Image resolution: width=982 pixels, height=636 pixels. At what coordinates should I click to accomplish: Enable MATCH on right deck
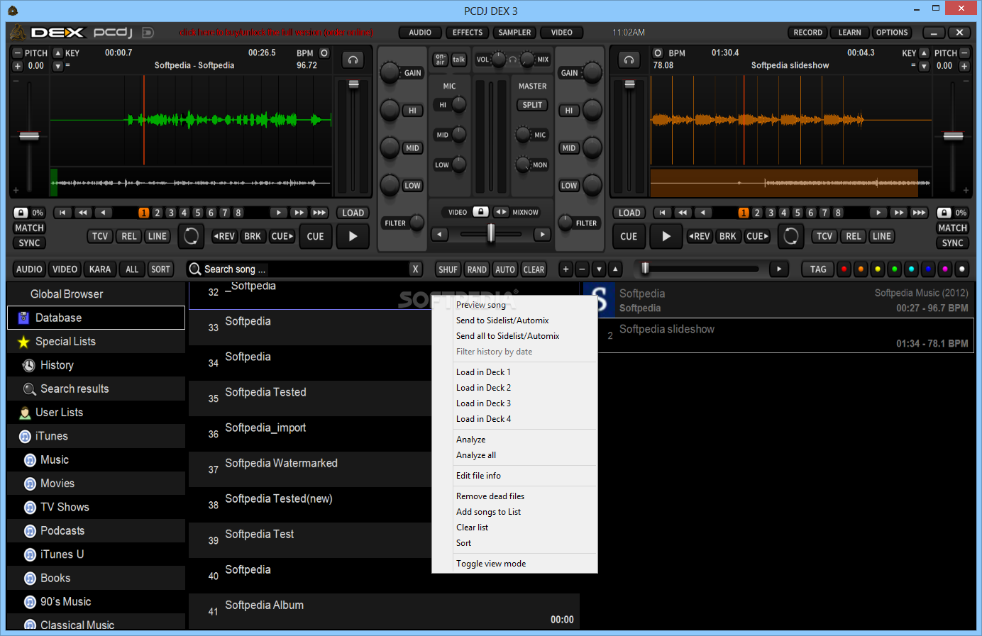pos(952,228)
